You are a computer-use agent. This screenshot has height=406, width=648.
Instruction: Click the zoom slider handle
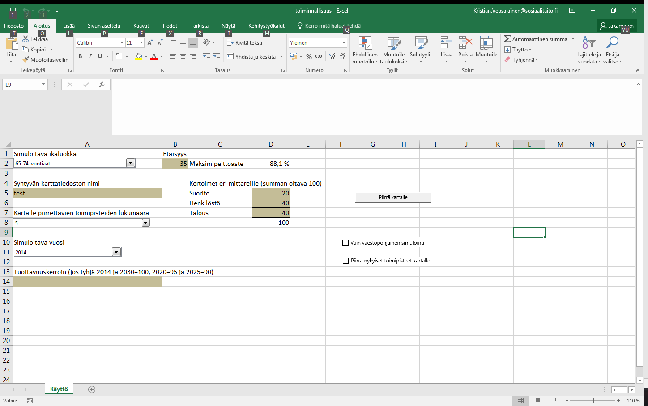point(593,401)
